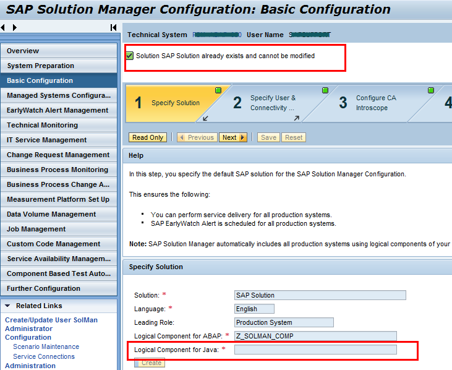452x370 pixels.
Task: Open Data Volume Management
Action: (x=59, y=214)
